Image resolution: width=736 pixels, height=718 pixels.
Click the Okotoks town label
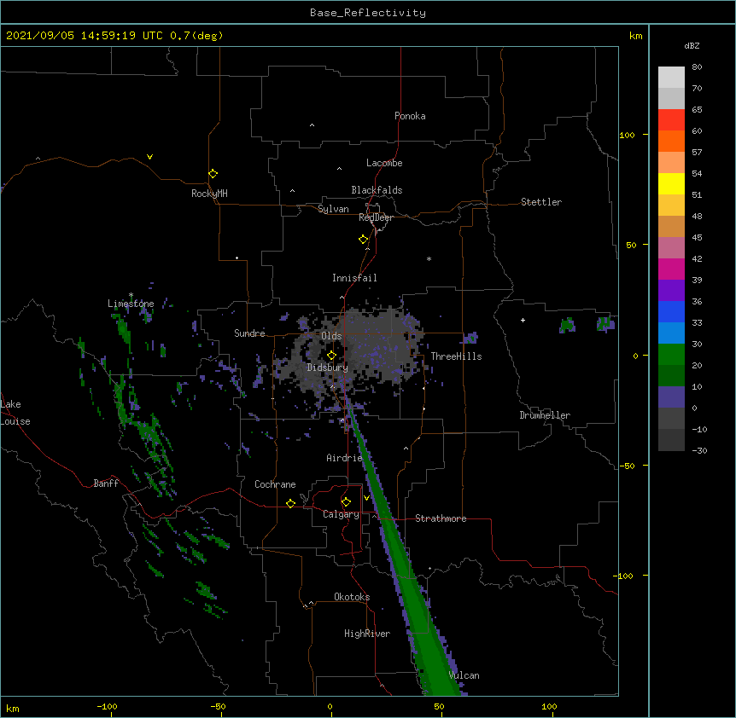coord(352,597)
